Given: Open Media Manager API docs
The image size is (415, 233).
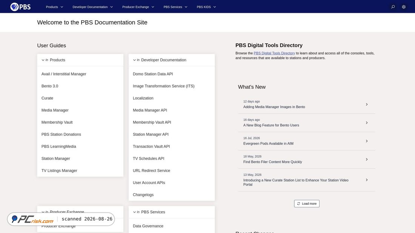Looking at the screenshot, I should click(x=150, y=110).
